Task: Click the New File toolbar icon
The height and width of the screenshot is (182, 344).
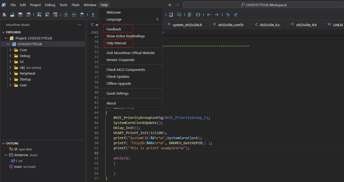Action: [x=5, y=15]
